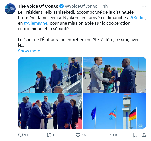Click The Voice Of Congo display name
Image resolution: width=151 pixels, height=141 pixels.
click(x=38, y=6)
